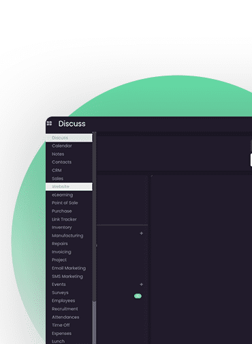Choose Contacts in the app menu
This screenshot has width=252, height=344.
pyautogui.click(x=61, y=162)
